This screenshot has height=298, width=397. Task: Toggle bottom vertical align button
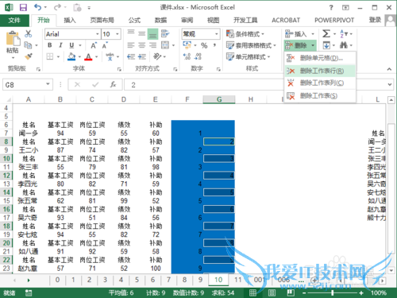pos(152,34)
